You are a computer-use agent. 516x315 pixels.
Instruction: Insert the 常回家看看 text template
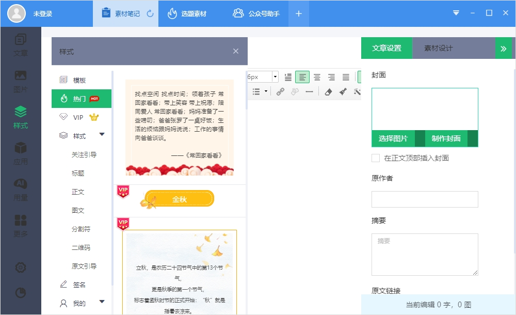(x=180, y=127)
